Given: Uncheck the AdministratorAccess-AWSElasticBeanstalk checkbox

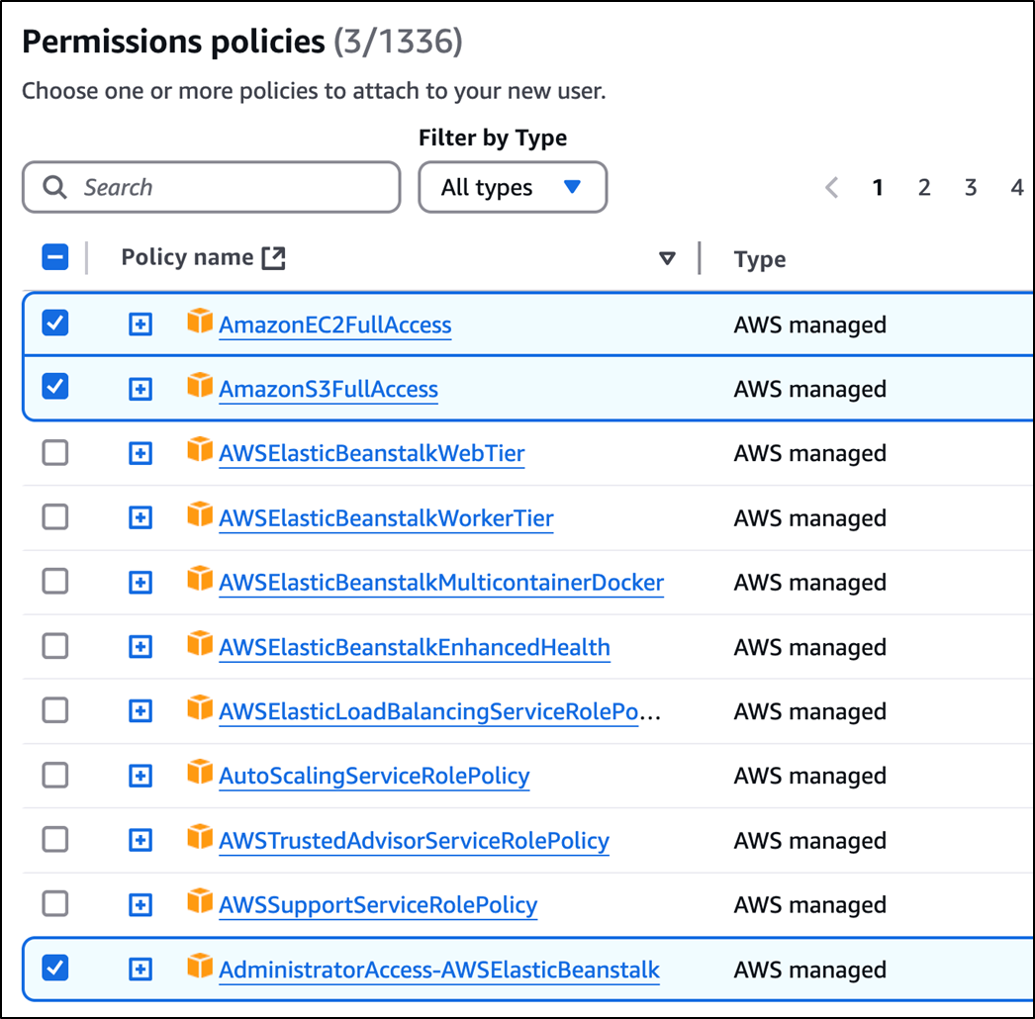Looking at the screenshot, I should click(54, 969).
